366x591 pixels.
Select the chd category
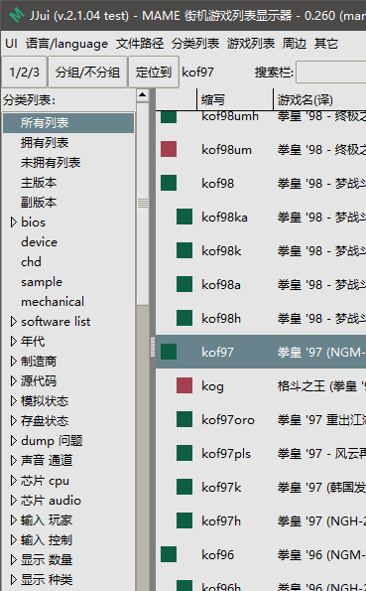pyautogui.click(x=31, y=262)
